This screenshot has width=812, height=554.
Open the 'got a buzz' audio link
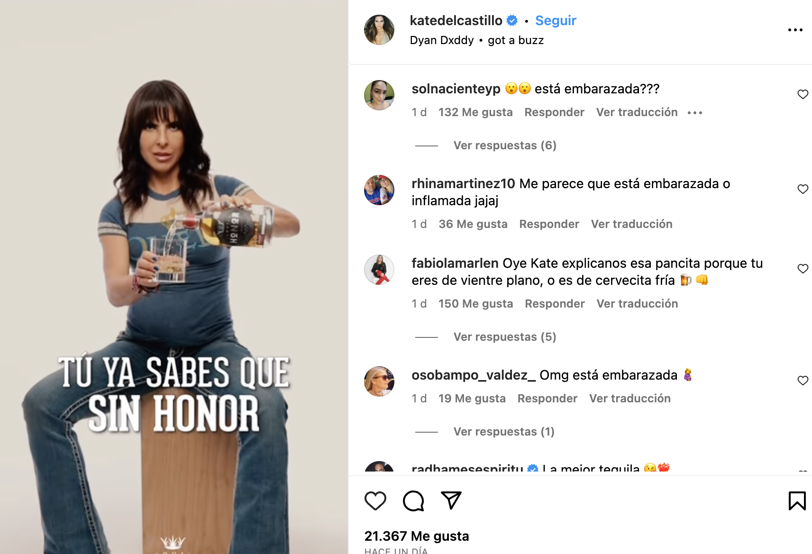coord(516,40)
